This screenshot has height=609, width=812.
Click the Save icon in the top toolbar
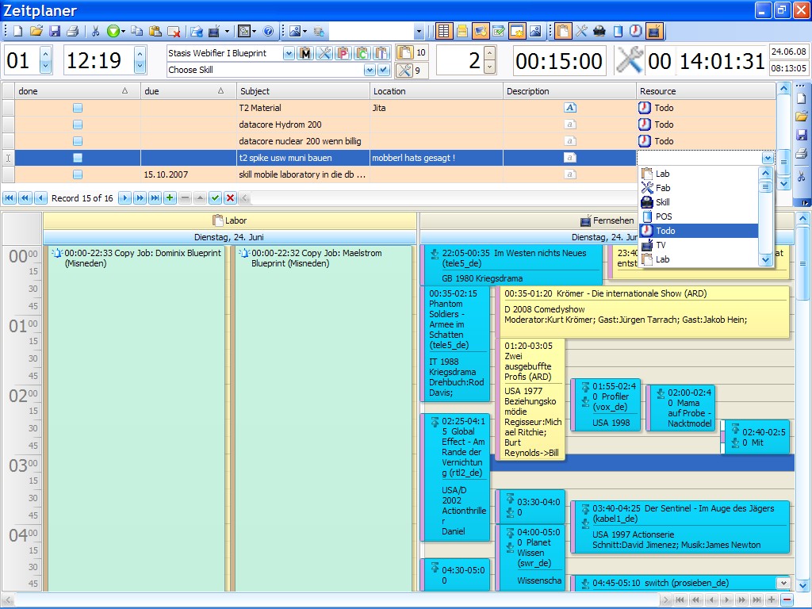(55, 32)
